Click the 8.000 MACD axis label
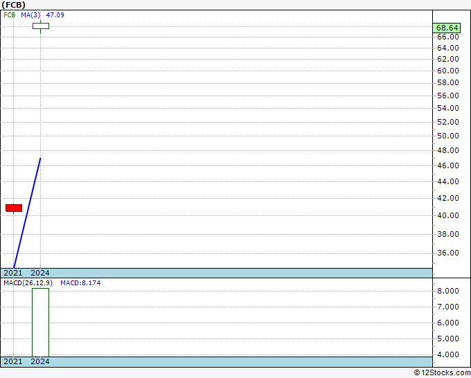This screenshot has width=471, height=378. pyautogui.click(x=448, y=291)
